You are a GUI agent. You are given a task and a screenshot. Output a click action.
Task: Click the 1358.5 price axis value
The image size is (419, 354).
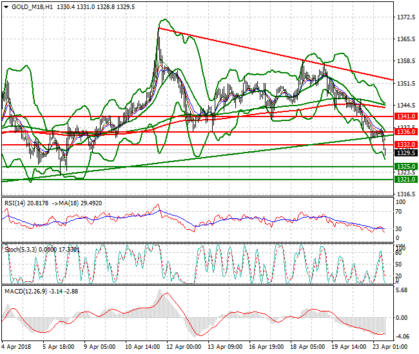tap(406, 61)
